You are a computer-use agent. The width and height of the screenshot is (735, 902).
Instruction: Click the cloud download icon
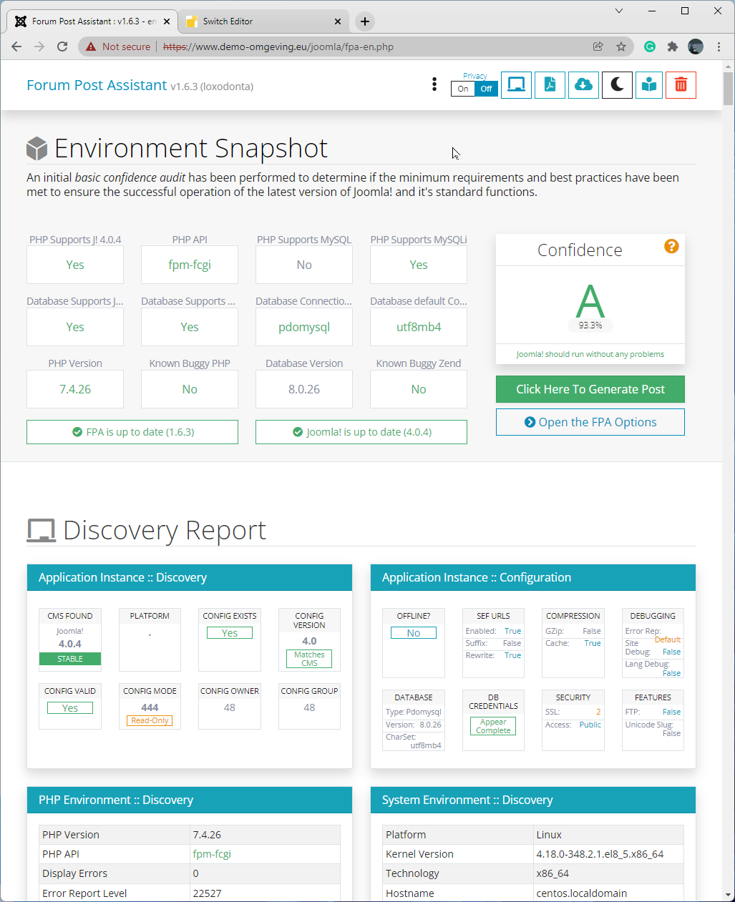[583, 85]
